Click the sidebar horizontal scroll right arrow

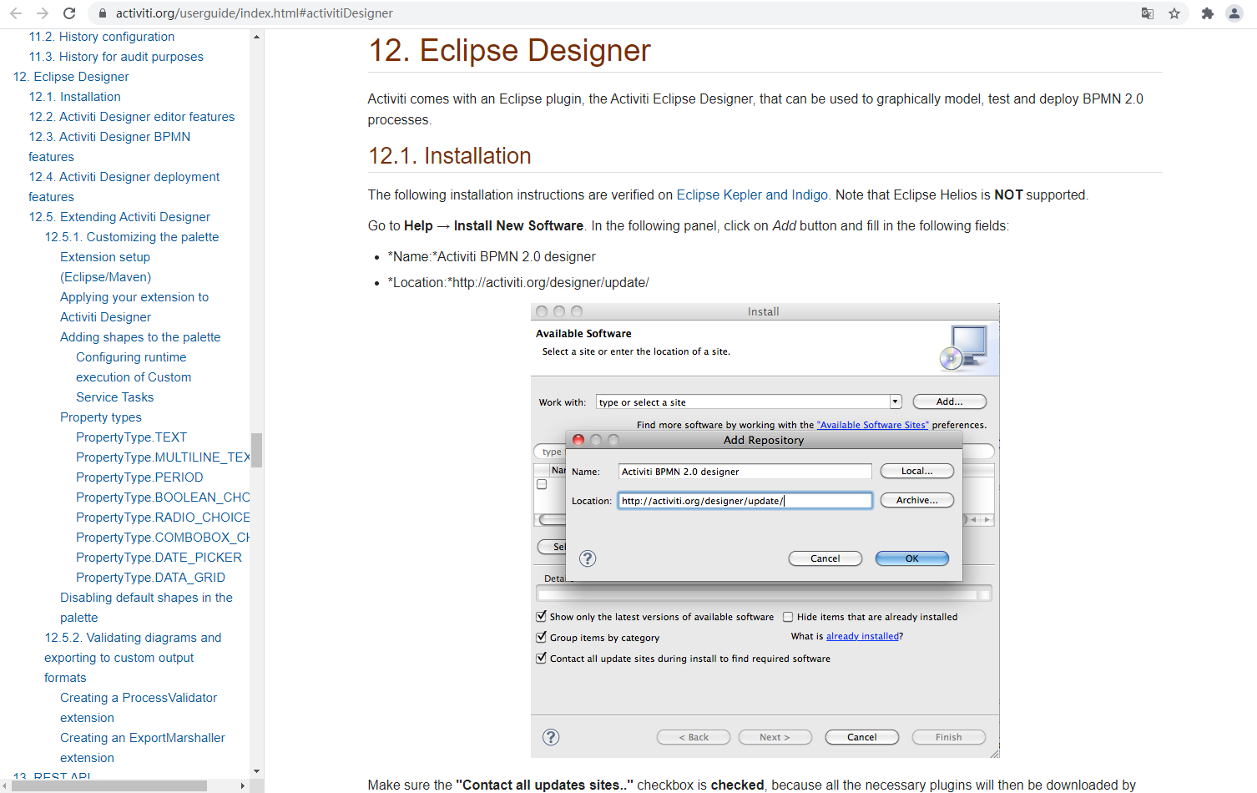243,785
